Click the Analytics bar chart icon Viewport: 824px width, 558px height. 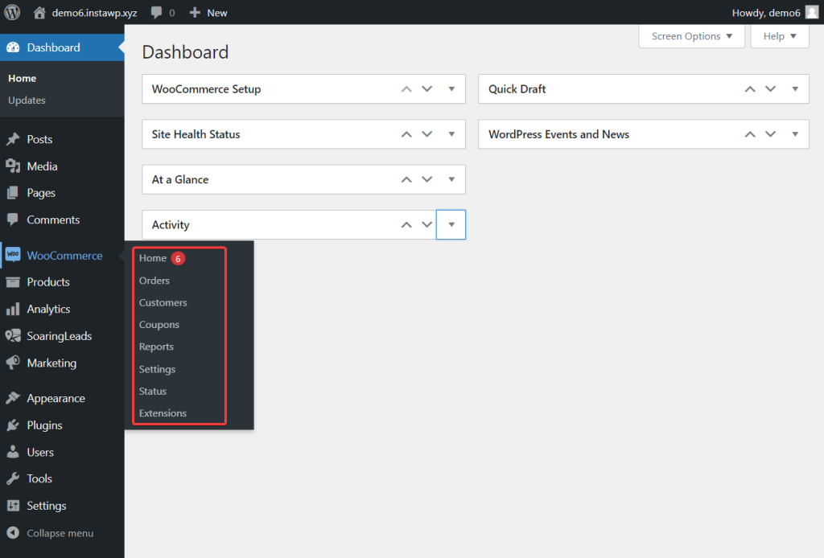(13, 309)
